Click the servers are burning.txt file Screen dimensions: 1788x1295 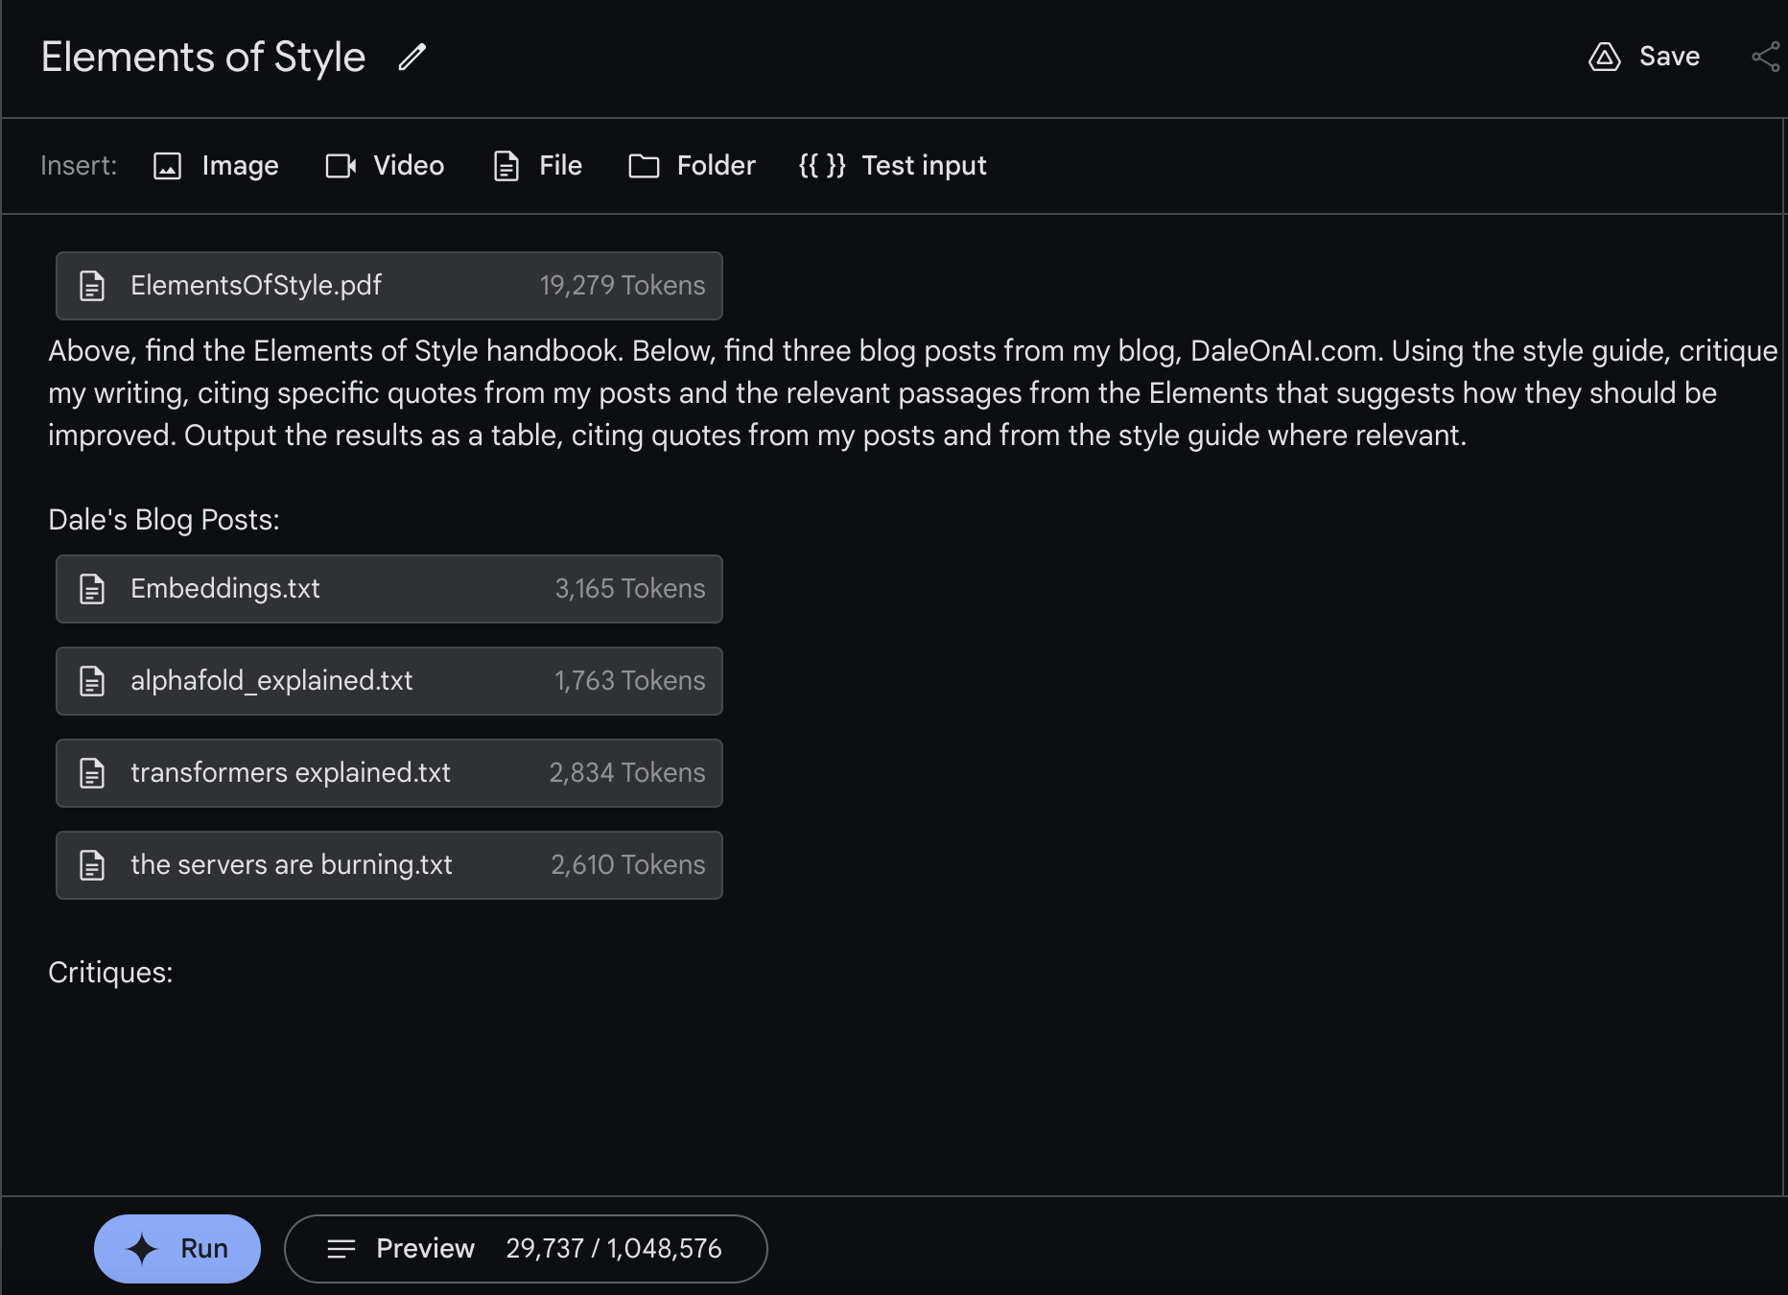click(x=388, y=865)
